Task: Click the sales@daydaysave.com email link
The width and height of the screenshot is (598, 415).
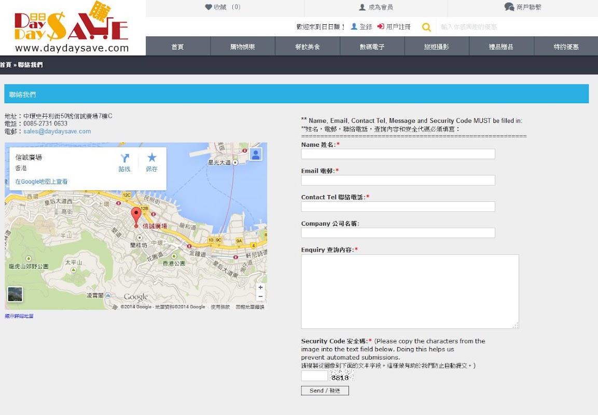Action: pyautogui.click(x=57, y=132)
